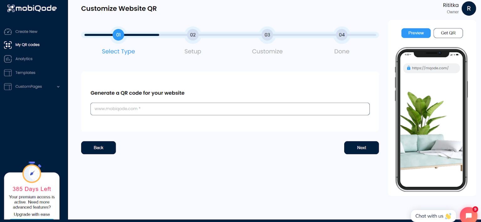481x222 pixels.
Task: Click the Analytics chart icon
Action: [x=8, y=59]
